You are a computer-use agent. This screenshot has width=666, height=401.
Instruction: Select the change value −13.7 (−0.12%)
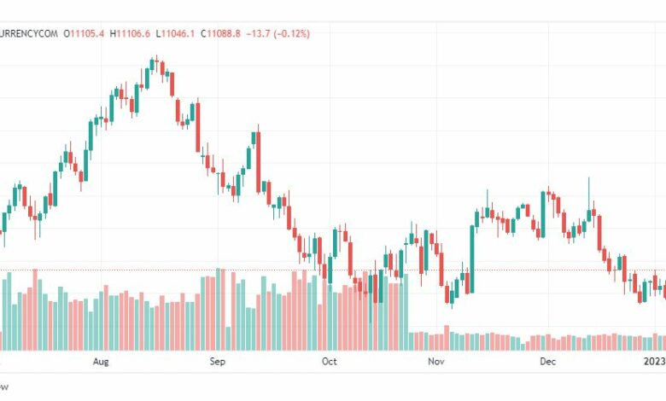(x=278, y=33)
